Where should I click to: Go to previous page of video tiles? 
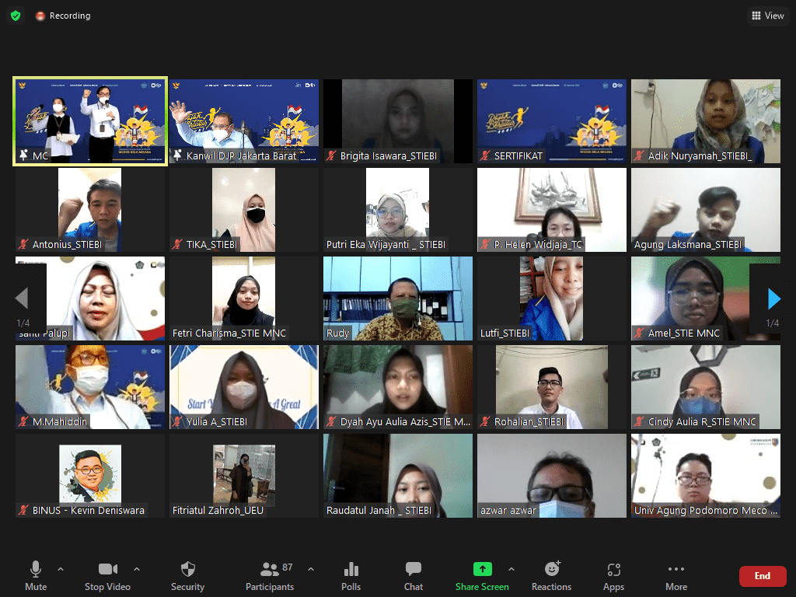[22, 298]
